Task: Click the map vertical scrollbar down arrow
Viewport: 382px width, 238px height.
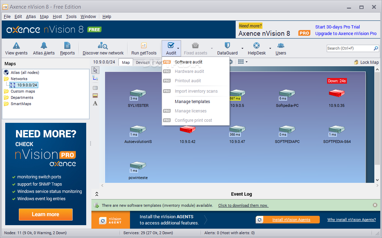Action: tap(377, 180)
